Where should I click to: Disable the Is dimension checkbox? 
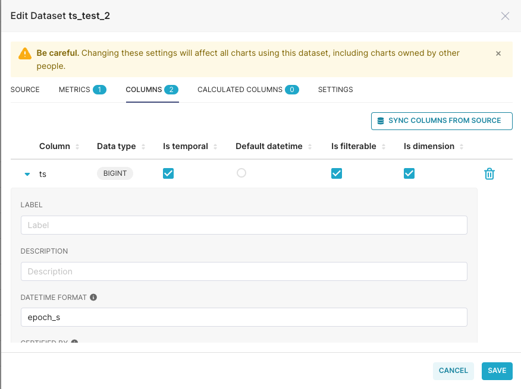(409, 173)
